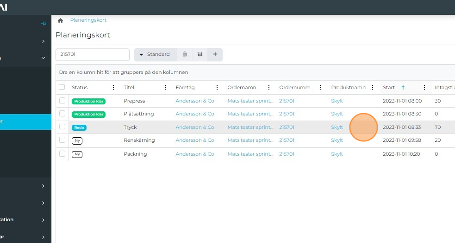
Task: Check the Prepress row checkbox
Action: [x=62, y=101]
